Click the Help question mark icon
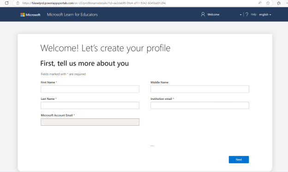 (247, 14)
